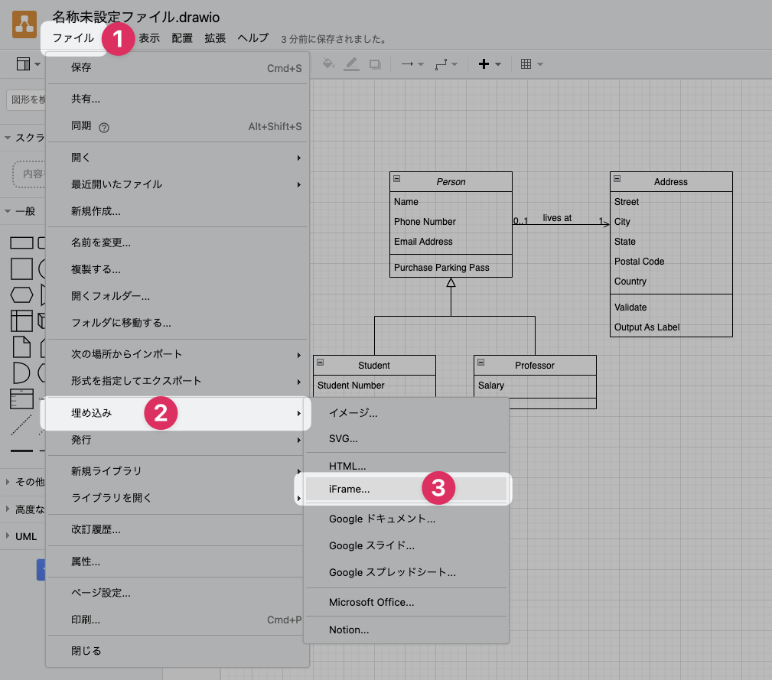Open the table grid dropdown
The image size is (772, 680).
click(531, 64)
